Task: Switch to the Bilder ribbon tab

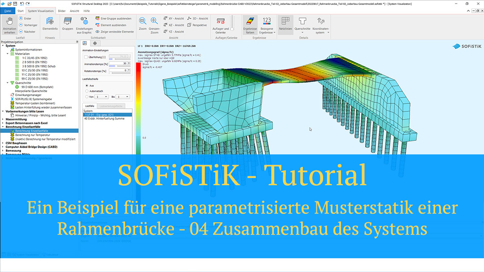Action: point(61,10)
